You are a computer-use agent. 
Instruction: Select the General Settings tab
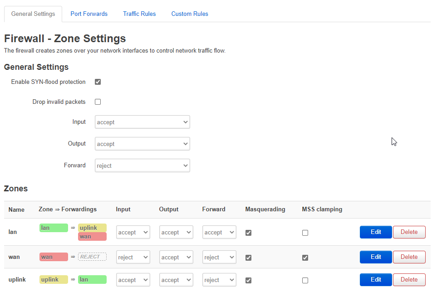tap(33, 14)
